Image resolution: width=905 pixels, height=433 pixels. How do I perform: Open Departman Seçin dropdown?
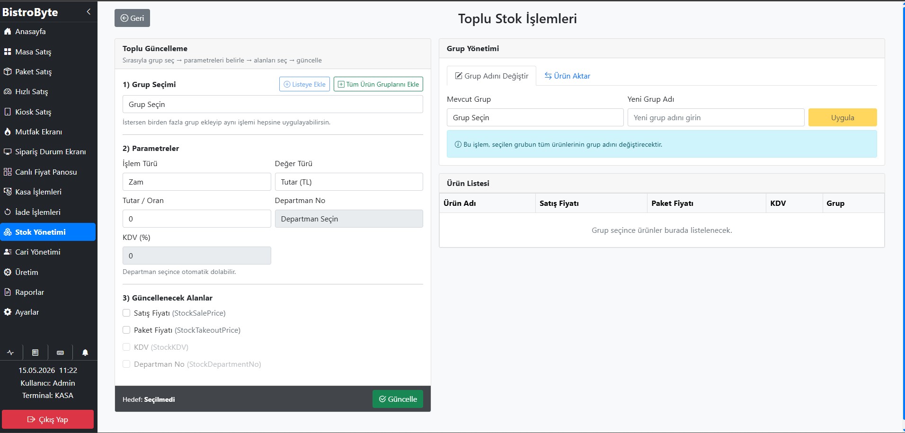pos(349,219)
